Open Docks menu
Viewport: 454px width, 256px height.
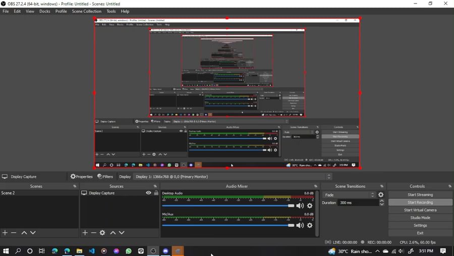pyautogui.click(x=44, y=11)
